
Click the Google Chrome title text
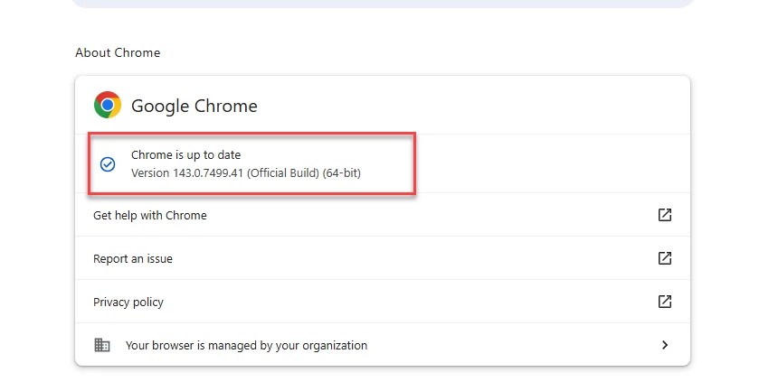tap(194, 107)
